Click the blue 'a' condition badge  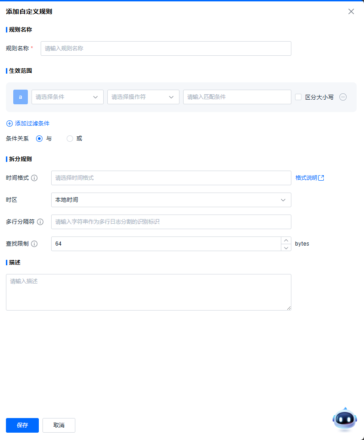point(21,97)
